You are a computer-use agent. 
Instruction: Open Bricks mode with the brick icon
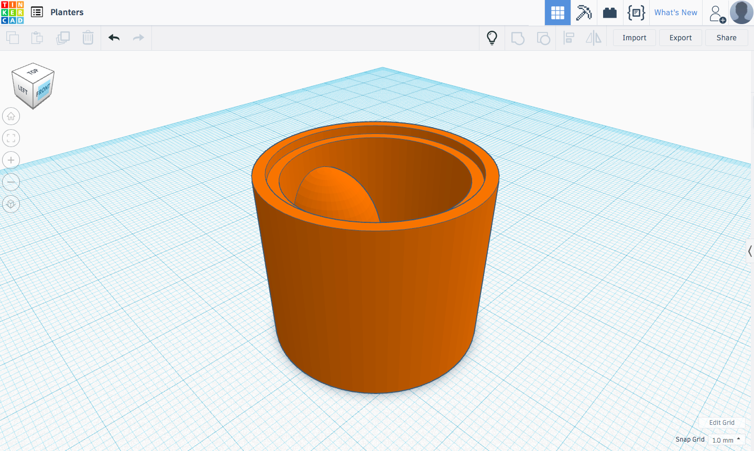pyautogui.click(x=610, y=13)
